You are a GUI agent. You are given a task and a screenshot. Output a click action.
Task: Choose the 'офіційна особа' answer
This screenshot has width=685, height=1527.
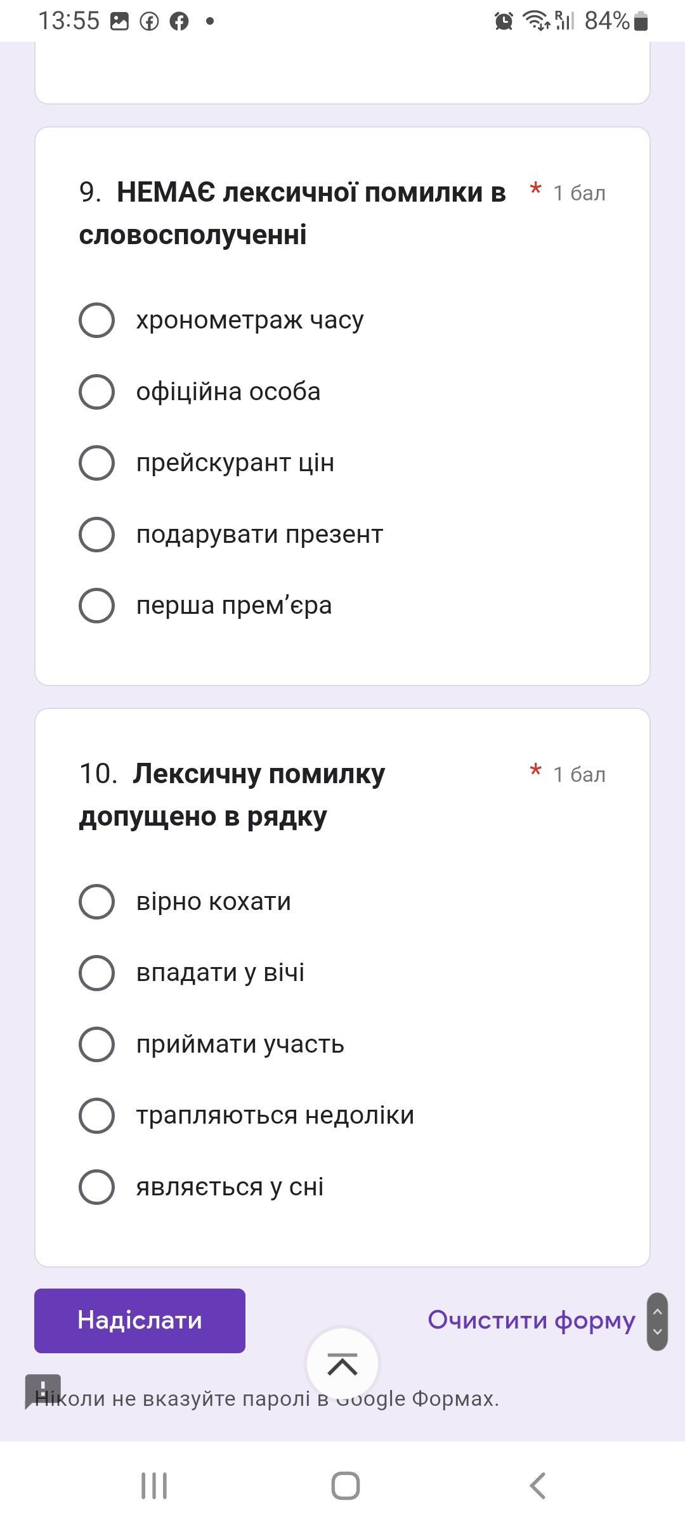click(96, 391)
